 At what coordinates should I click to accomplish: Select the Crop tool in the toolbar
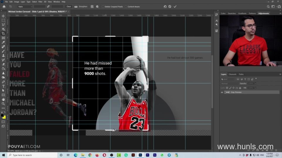(x=3, y=33)
